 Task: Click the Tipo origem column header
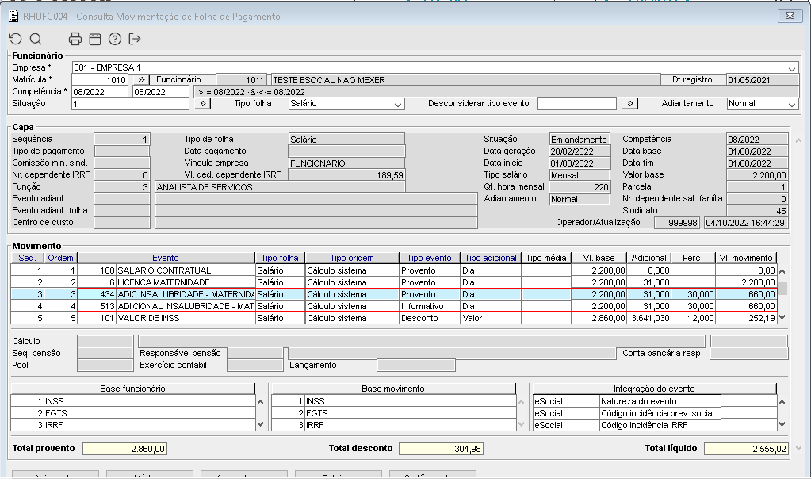tap(351, 258)
